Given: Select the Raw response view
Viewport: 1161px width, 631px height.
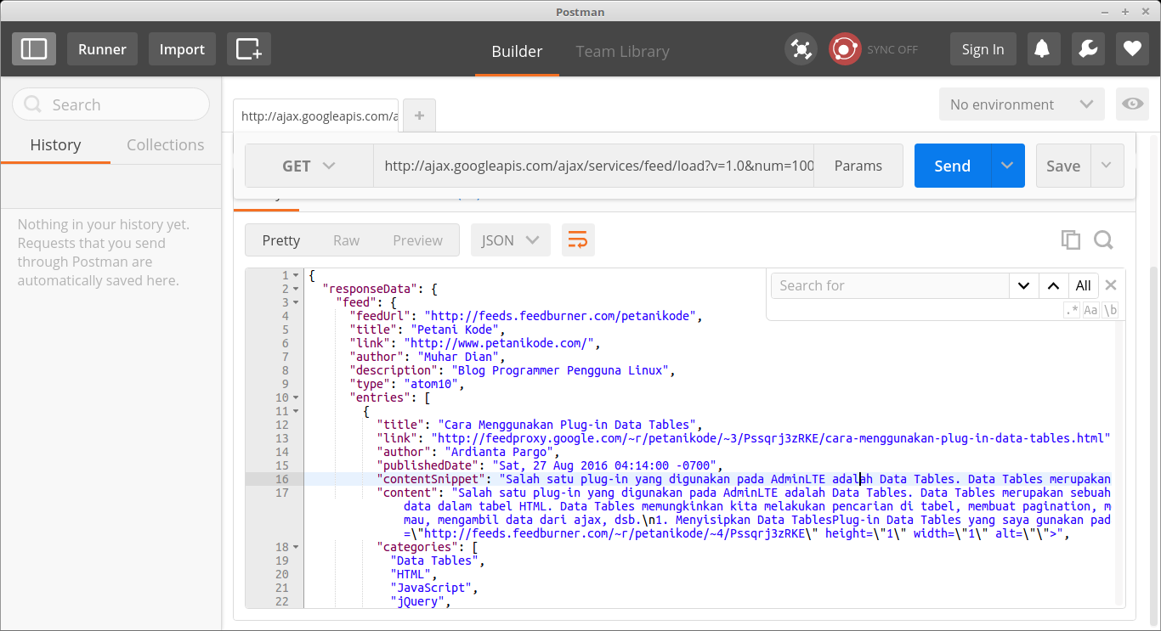Looking at the screenshot, I should (x=346, y=240).
